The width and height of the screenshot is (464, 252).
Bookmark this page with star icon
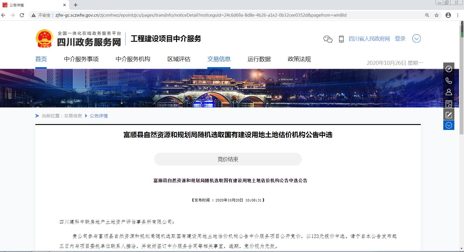point(437,15)
